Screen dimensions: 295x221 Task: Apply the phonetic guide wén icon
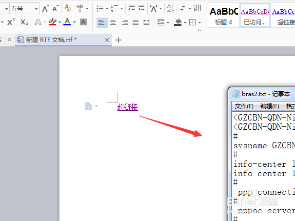80,8
